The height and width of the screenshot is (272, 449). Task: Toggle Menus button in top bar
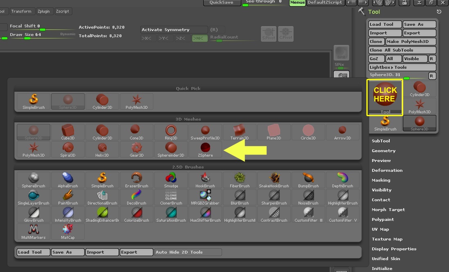click(x=297, y=2)
